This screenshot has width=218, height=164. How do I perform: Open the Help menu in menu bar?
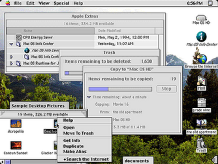[x=78, y=3]
